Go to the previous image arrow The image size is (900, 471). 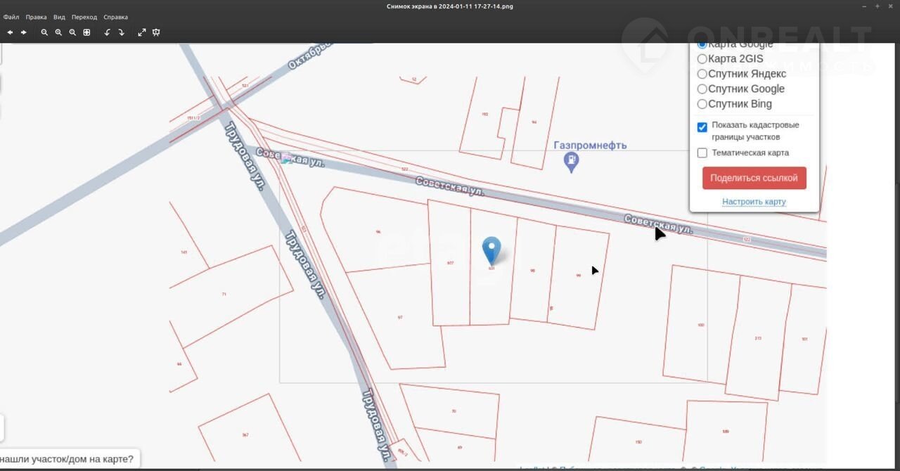[x=10, y=32]
